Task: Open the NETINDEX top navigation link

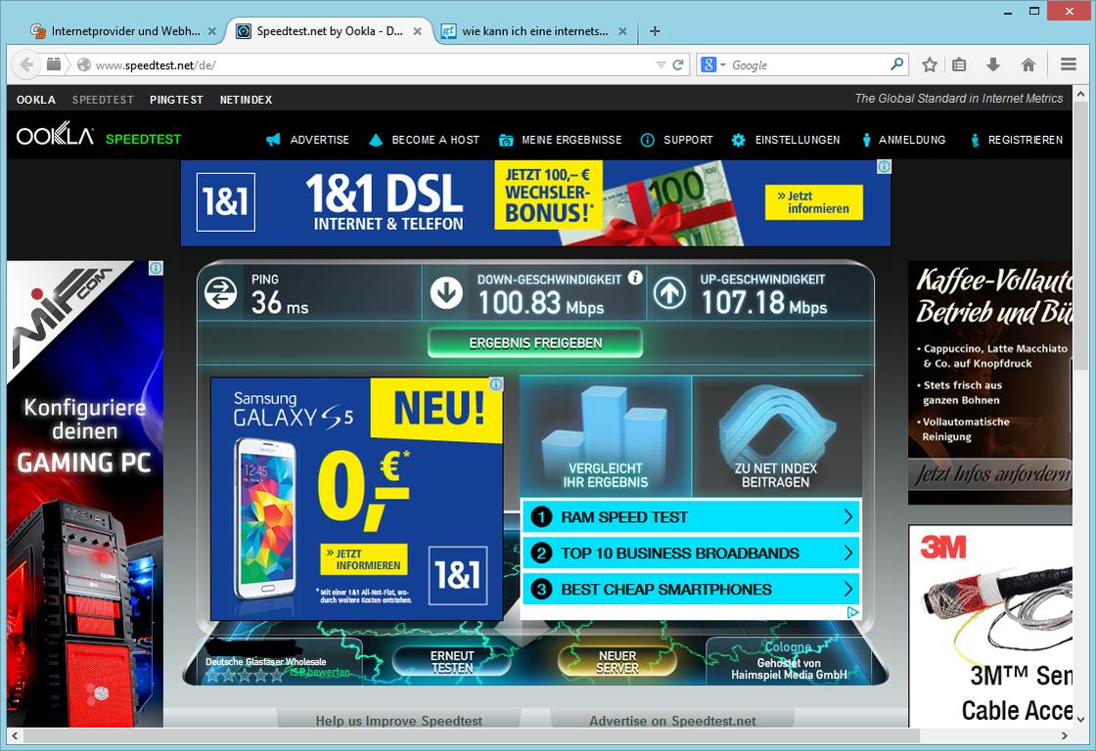Action: [246, 100]
